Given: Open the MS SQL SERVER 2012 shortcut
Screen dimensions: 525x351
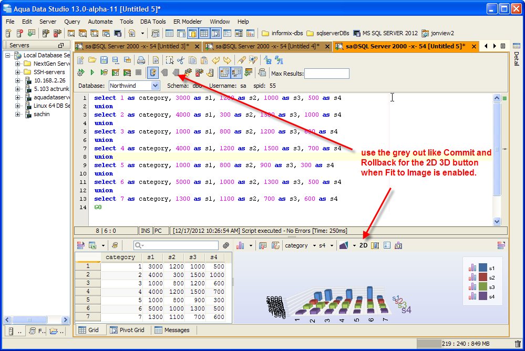Looking at the screenshot, I should 386,33.
